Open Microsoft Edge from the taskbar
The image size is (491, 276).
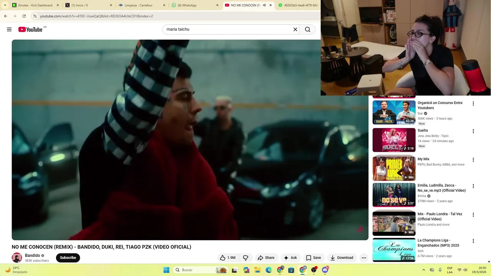269,270
